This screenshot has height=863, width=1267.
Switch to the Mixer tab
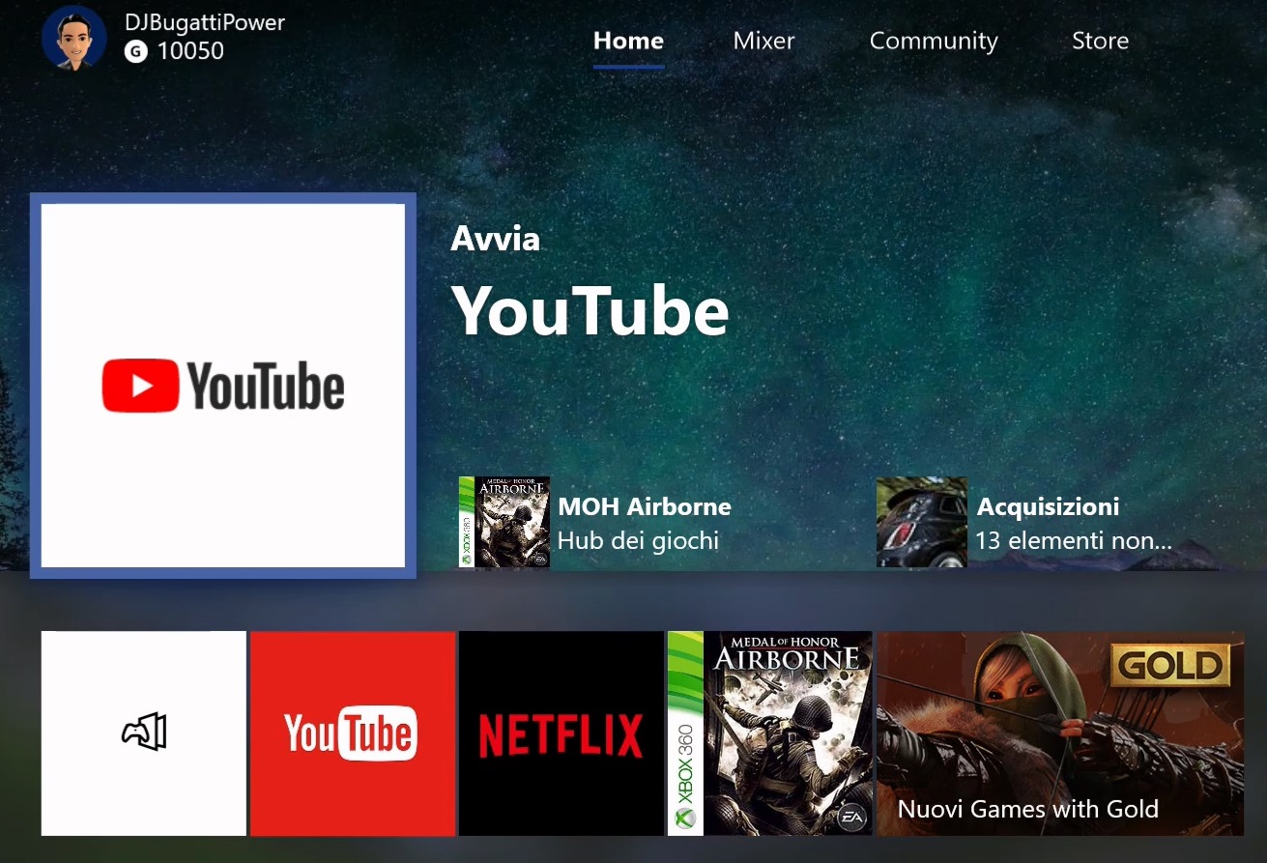pos(763,41)
